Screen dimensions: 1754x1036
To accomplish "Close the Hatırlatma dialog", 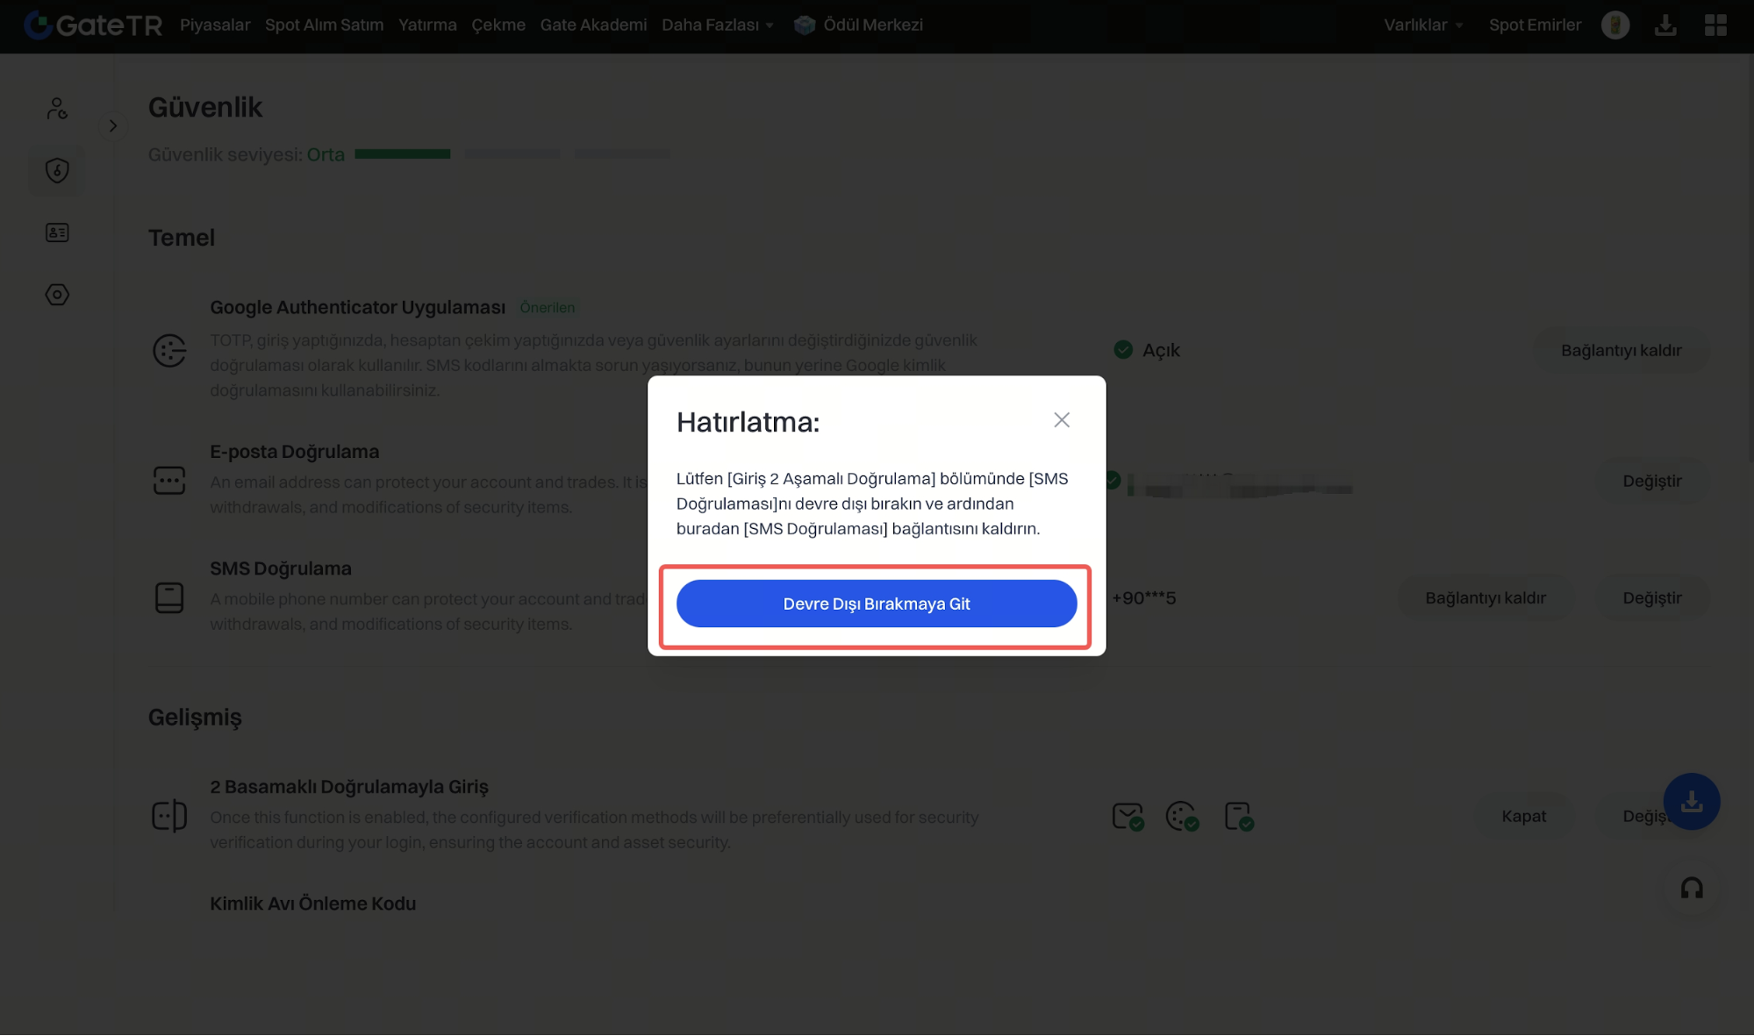I will pos(1061,420).
